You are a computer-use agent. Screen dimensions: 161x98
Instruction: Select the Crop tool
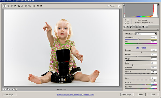tap(19, 6)
